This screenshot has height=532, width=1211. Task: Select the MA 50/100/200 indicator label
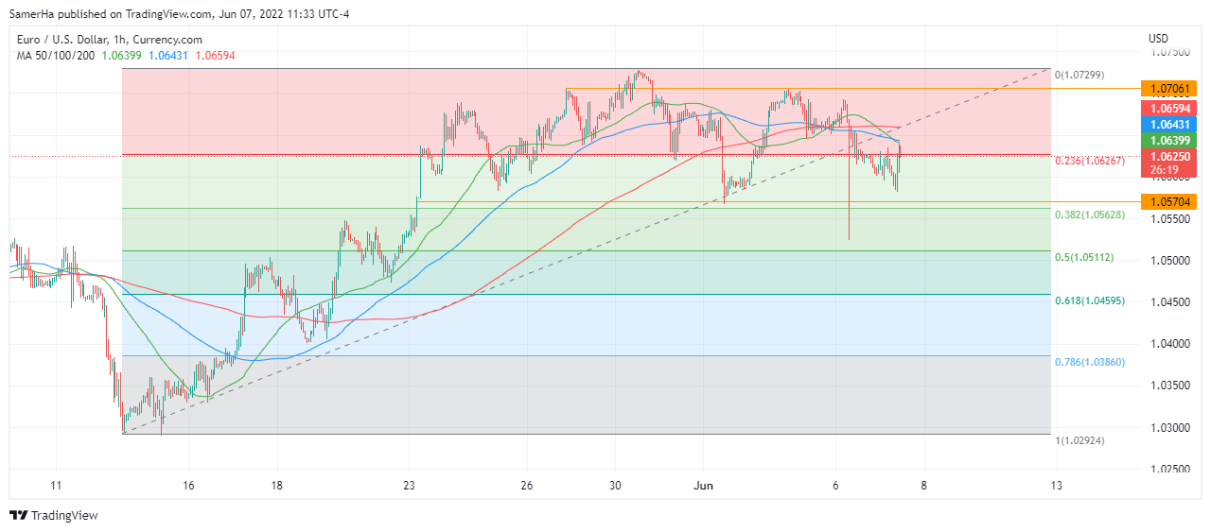[x=56, y=56]
